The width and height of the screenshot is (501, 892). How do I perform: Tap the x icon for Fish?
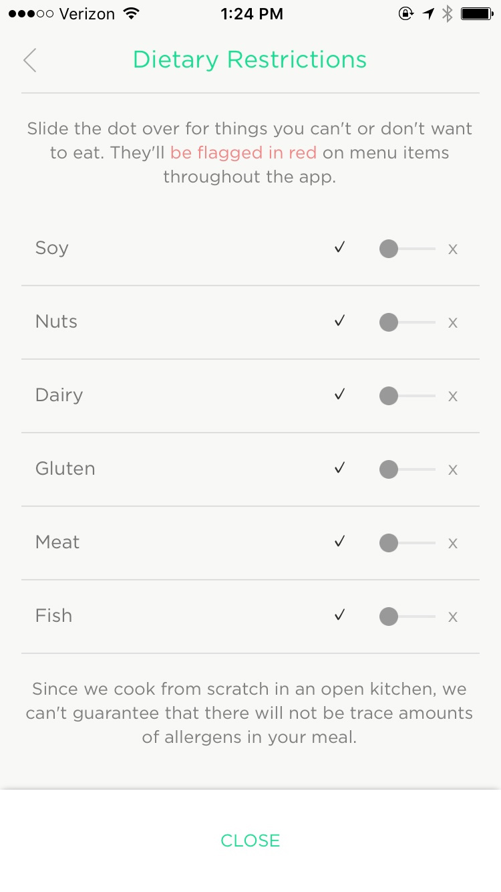[453, 617]
